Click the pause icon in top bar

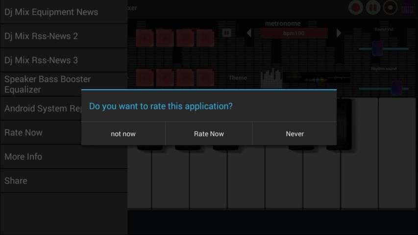373,7
